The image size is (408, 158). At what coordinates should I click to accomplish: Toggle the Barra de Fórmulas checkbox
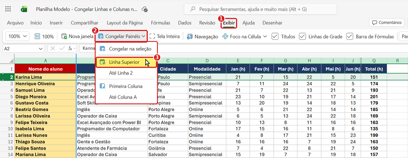pyautogui.click(x=349, y=36)
